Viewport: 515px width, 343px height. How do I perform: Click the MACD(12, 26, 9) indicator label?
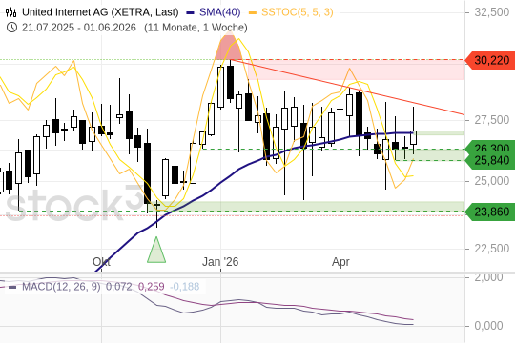61,287
